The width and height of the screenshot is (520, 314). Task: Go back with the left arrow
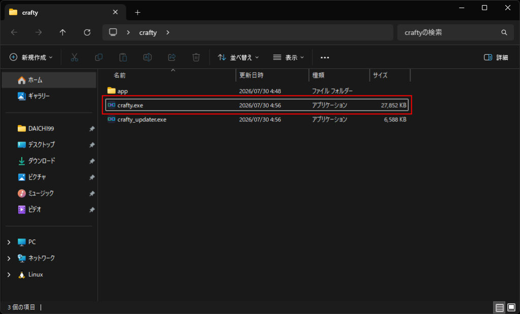click(14, 32)
